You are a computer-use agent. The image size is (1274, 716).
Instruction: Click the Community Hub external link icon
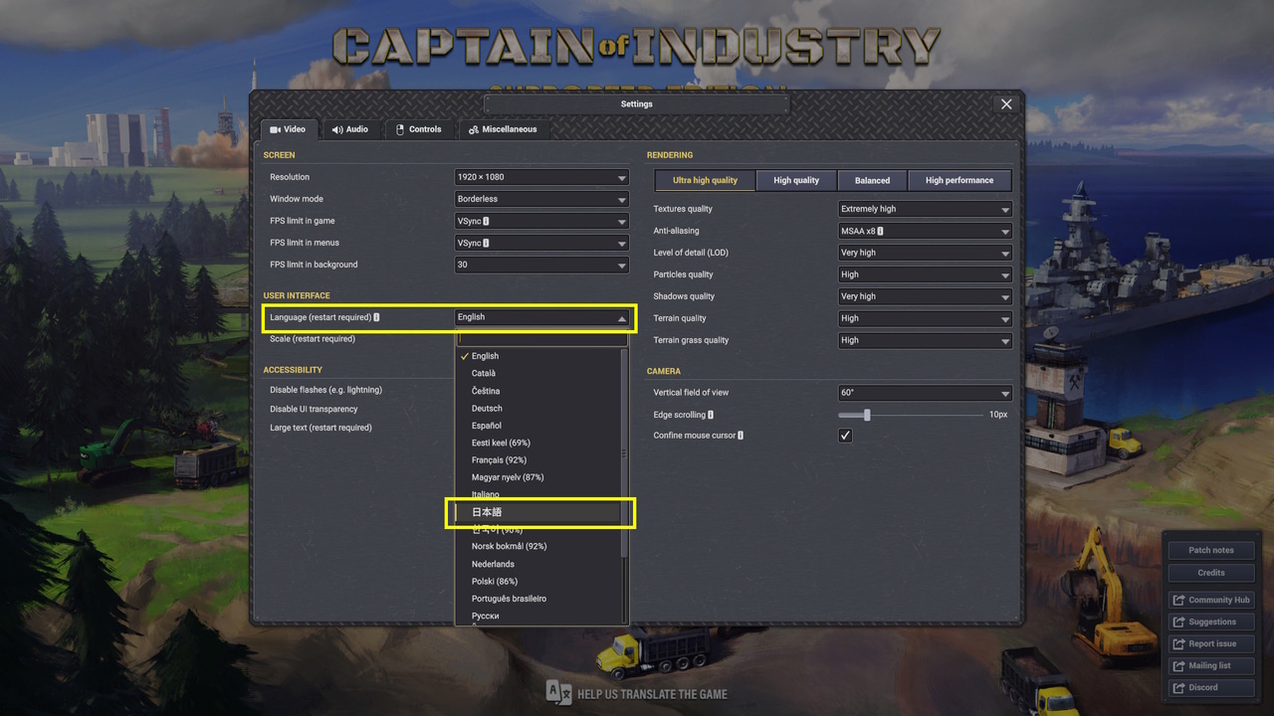click(1179, 600)
